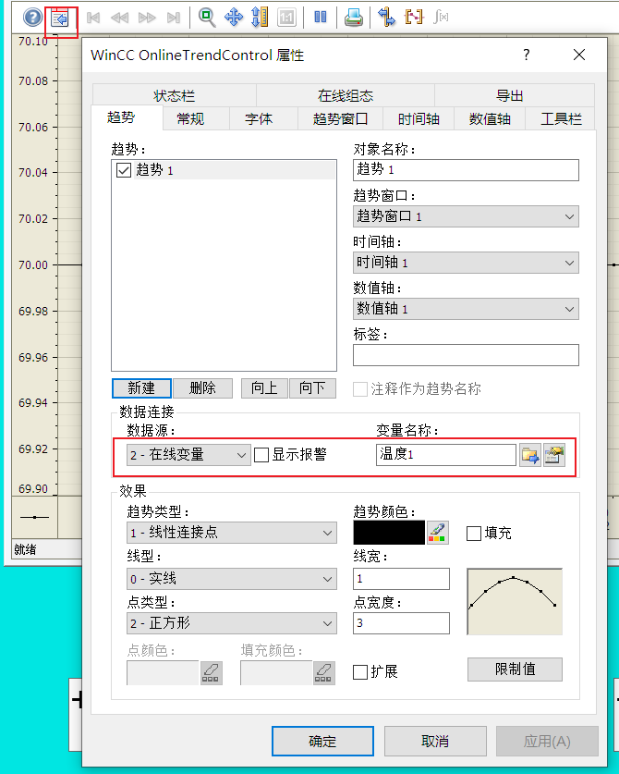The image size is (619, 774).
Task: Enable the 显示报警 checkbox
Action: pyautogui.click(x=261, y=455)
